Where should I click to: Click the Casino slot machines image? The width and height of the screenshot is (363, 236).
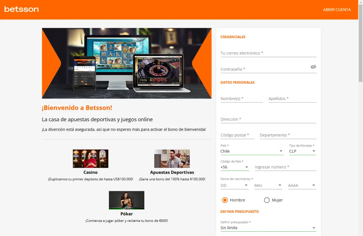click(90, 158)
